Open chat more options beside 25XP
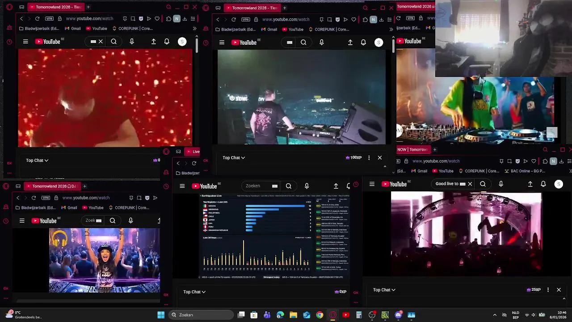The height and width of the screenshot is (322, 572). point(548,290)
